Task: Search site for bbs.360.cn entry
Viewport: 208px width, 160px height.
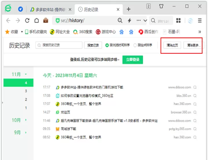Action: click(195, 96)
